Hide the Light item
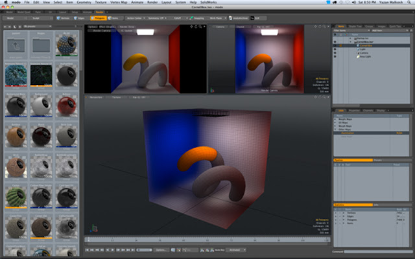The image size is (415, 259). (335, 49)
